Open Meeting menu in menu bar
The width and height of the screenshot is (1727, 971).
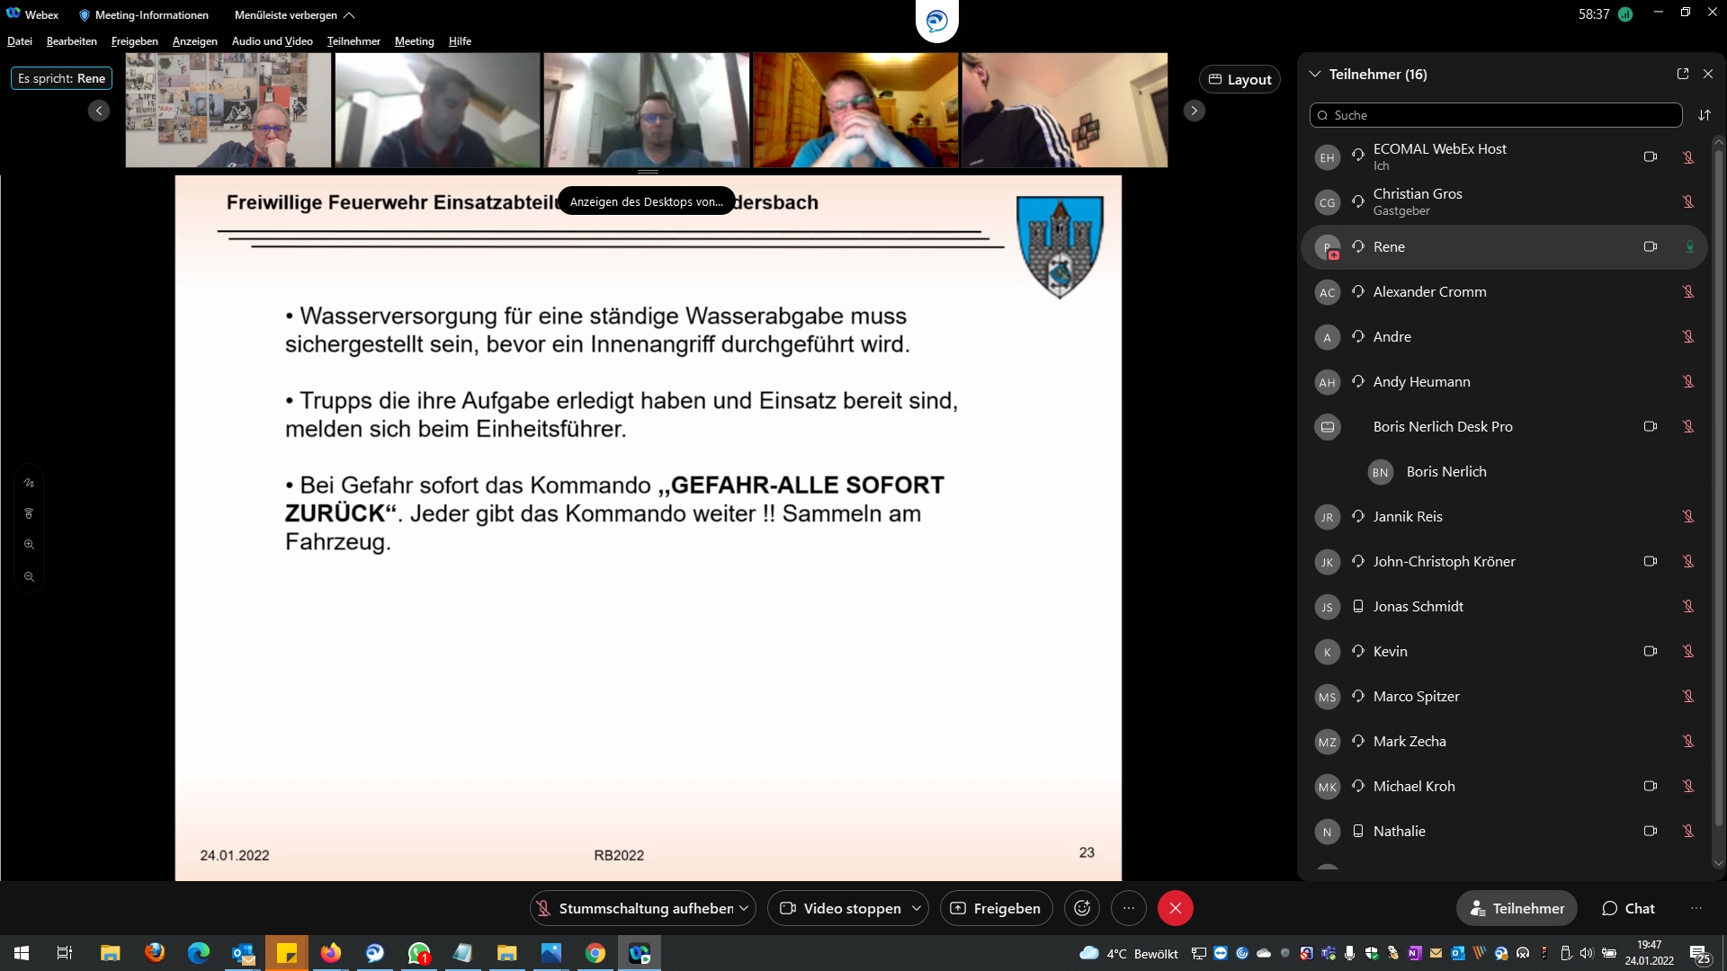point(415,41)
